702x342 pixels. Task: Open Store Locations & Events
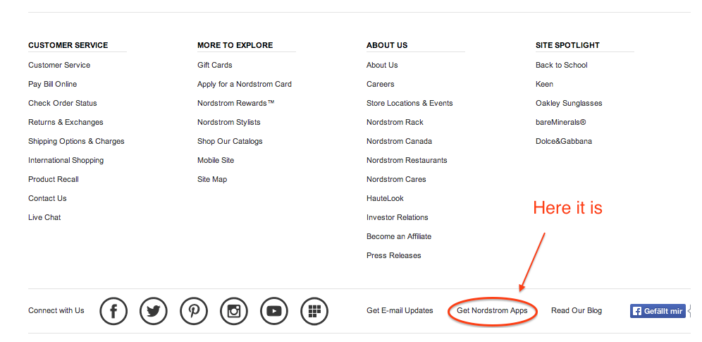point(409,103)
